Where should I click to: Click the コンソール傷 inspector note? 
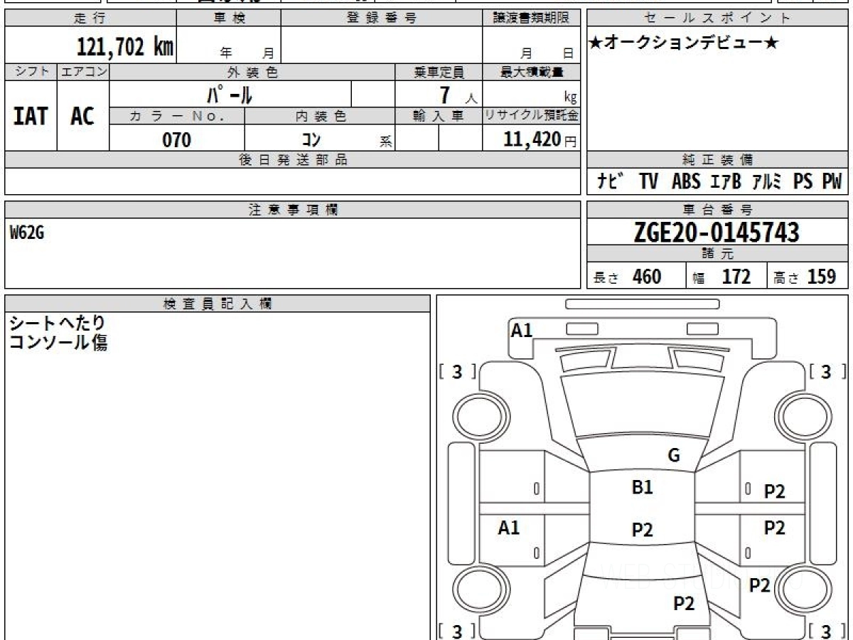58,343
